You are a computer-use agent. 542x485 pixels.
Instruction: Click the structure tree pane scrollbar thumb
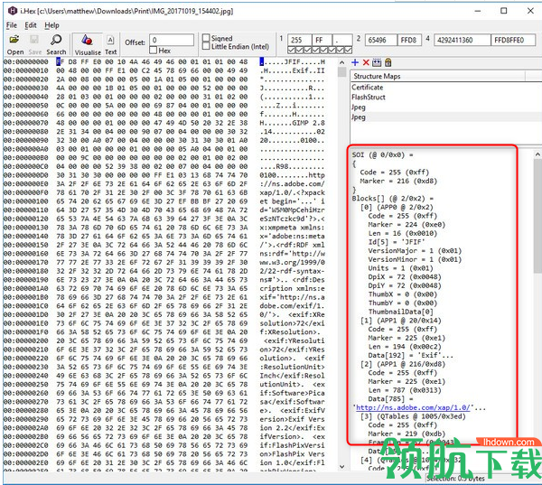(x=537, y=216)
